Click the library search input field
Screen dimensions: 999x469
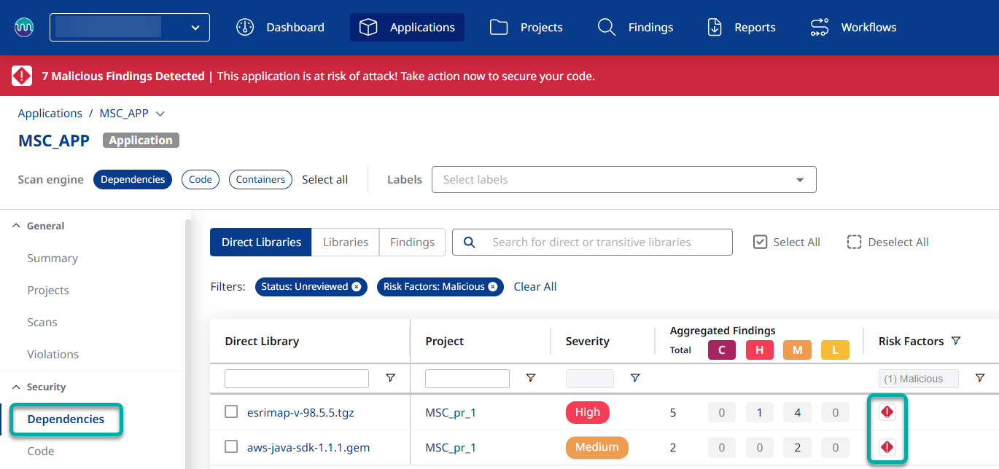pos(602,243)
